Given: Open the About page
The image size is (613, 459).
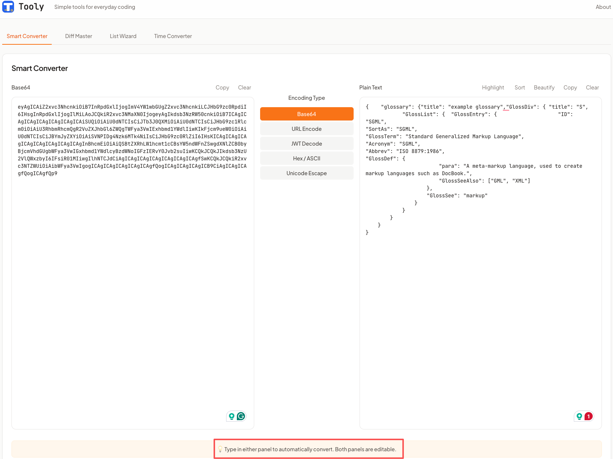Looking at the screenshot, I should [x=603, y=7].
